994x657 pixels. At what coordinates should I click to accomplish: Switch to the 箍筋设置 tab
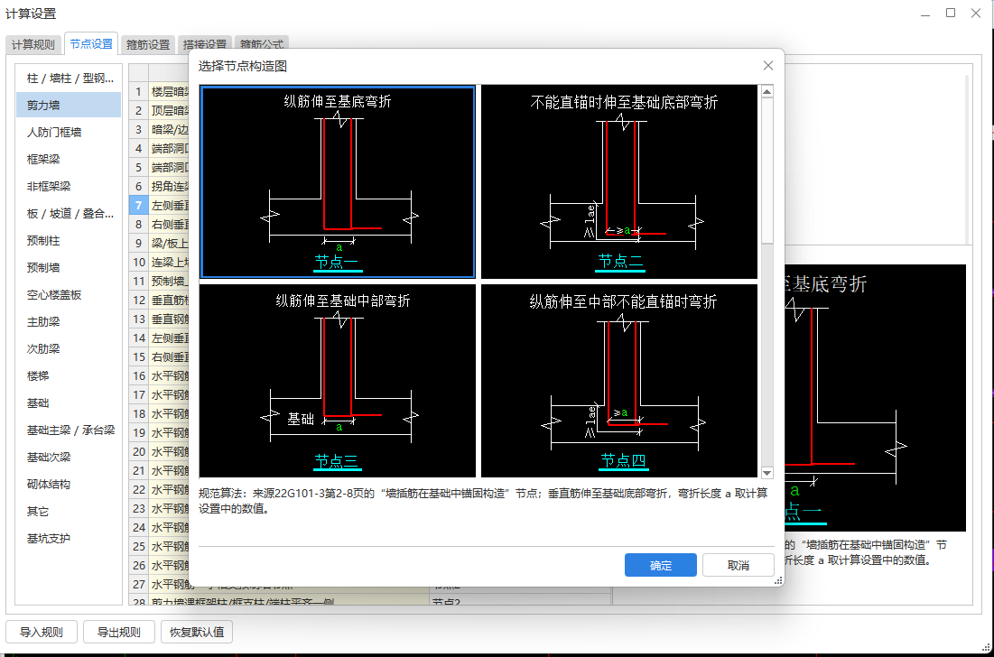(x=148, y=44)
